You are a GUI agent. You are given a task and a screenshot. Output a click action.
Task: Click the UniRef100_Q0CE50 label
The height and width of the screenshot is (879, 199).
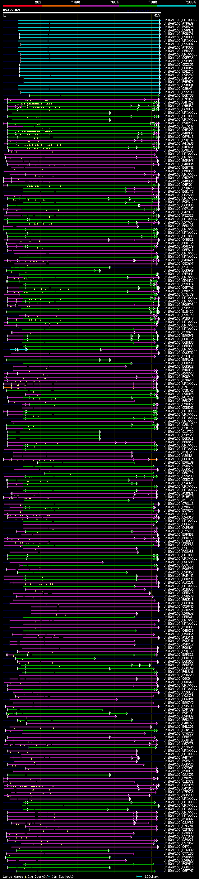178,352
